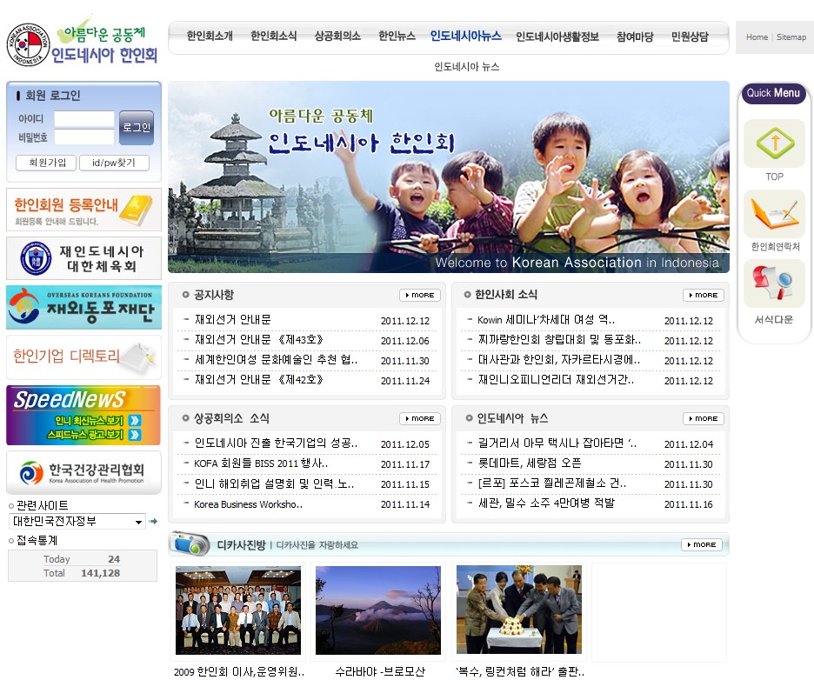814x680 pixels.
Task: Click 인니 최신뉴스보기 arrow in SpeedNews
Action: click(135, 420)
